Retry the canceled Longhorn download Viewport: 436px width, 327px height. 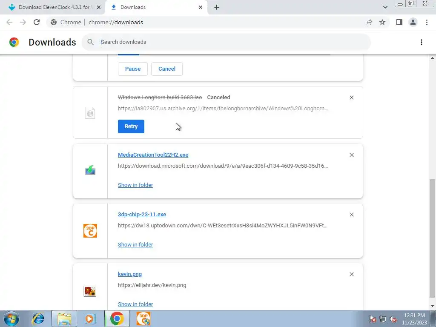tap(131, 126)
